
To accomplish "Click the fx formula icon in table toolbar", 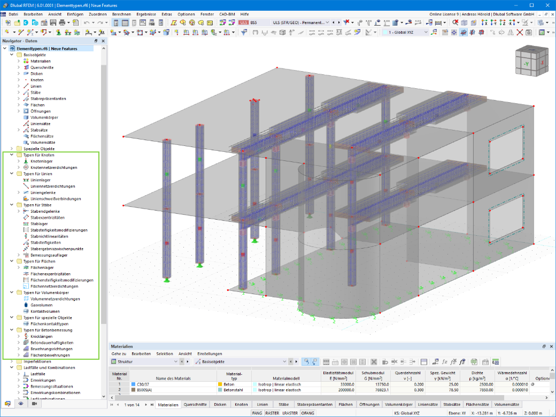I will point(444,362).
